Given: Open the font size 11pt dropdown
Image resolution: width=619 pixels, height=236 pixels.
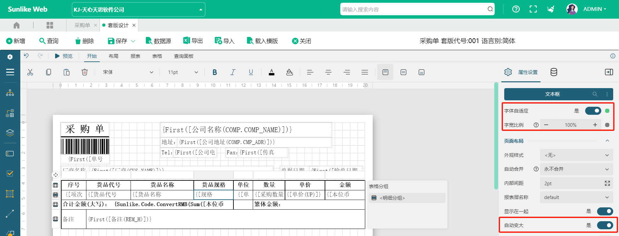Looking at the screenshot, I should [182, 72].
